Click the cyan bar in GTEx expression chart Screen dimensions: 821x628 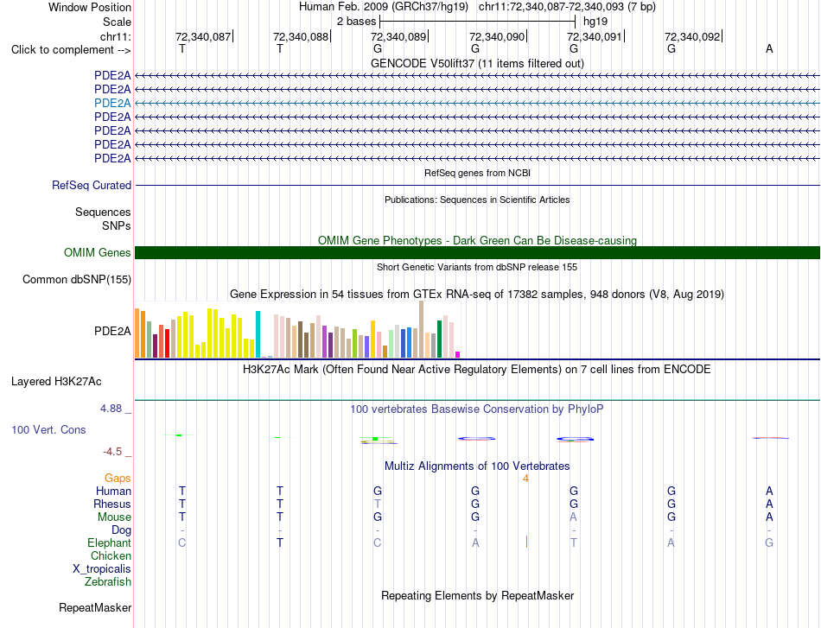pyautogui.click(x=258, y=334)
